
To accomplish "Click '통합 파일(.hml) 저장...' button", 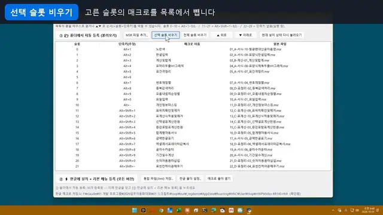I will (x=158, y=179).
